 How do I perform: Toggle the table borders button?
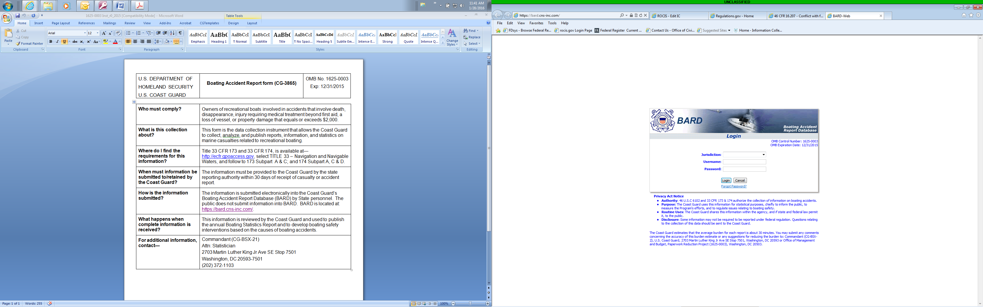(176, 42)
